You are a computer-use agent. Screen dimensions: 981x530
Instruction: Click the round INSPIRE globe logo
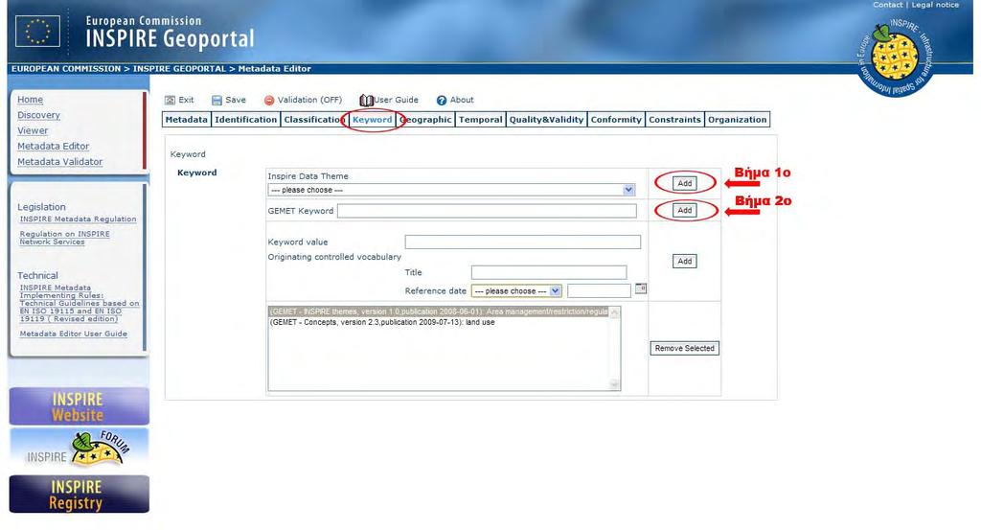click(896, 58)
